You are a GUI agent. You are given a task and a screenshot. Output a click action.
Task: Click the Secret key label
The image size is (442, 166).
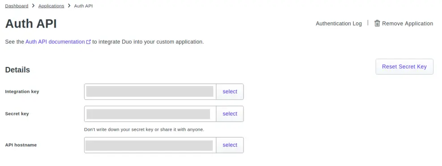pos(17,114)
